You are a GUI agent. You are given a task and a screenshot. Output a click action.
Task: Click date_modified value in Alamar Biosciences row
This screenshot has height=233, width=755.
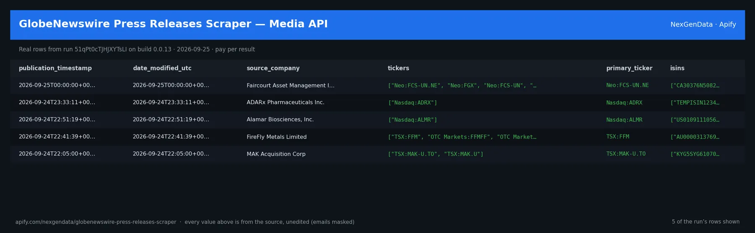click(x=171, y=120)
